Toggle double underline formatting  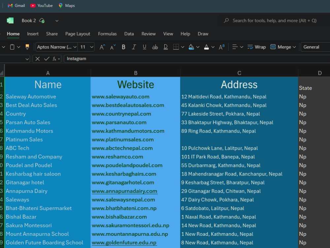166,47
